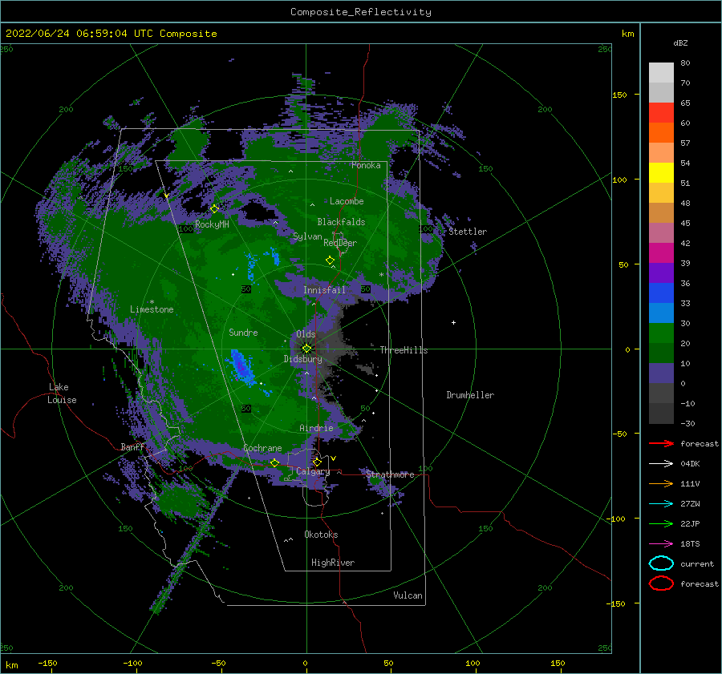Viewport: 722px width, 674px height.
Task: Click the radar site marker at Olds
Action: 306,349
